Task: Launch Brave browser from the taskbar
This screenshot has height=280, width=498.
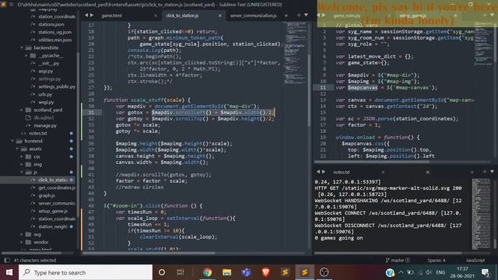Action: (x=266, y=272)
